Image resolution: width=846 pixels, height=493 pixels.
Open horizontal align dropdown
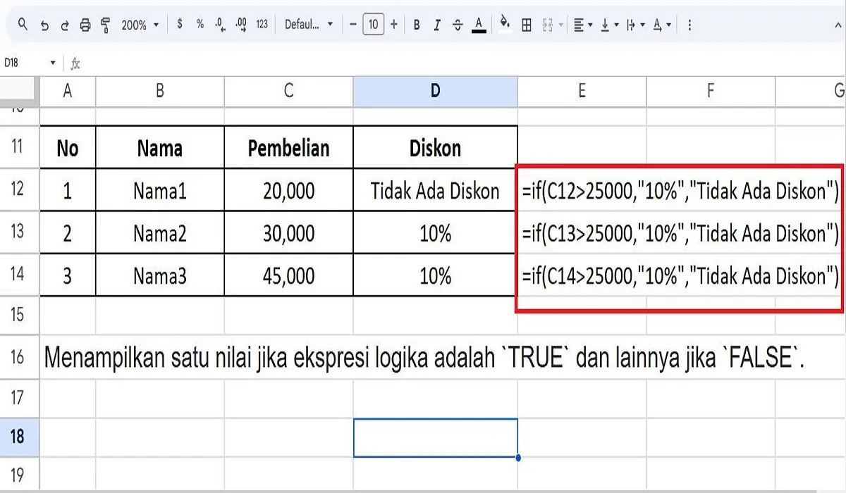point(583,25)
